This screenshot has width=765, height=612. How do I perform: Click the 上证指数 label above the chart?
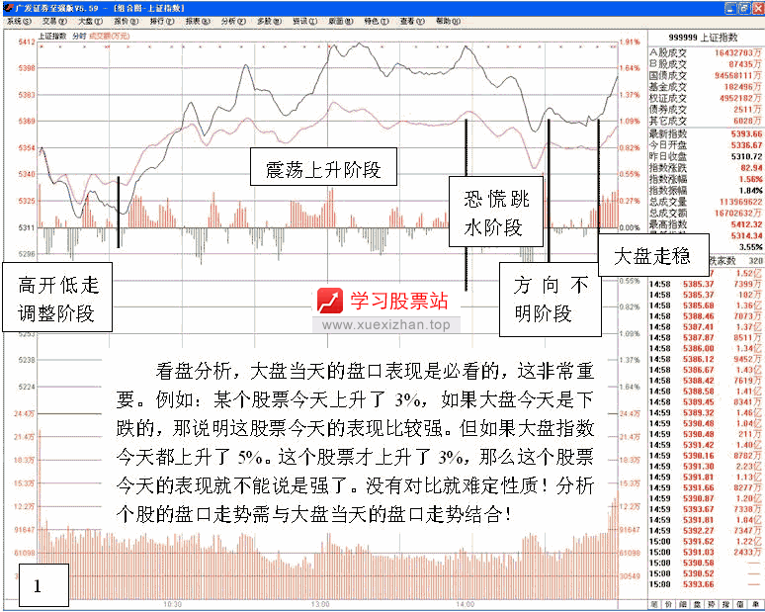52,37
